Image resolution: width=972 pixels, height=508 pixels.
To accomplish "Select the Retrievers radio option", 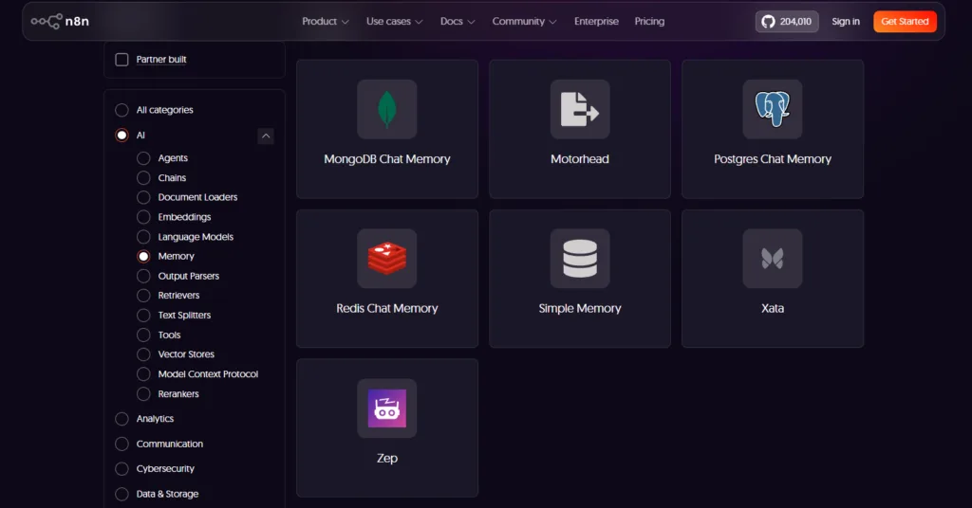I will click(143, 296).
